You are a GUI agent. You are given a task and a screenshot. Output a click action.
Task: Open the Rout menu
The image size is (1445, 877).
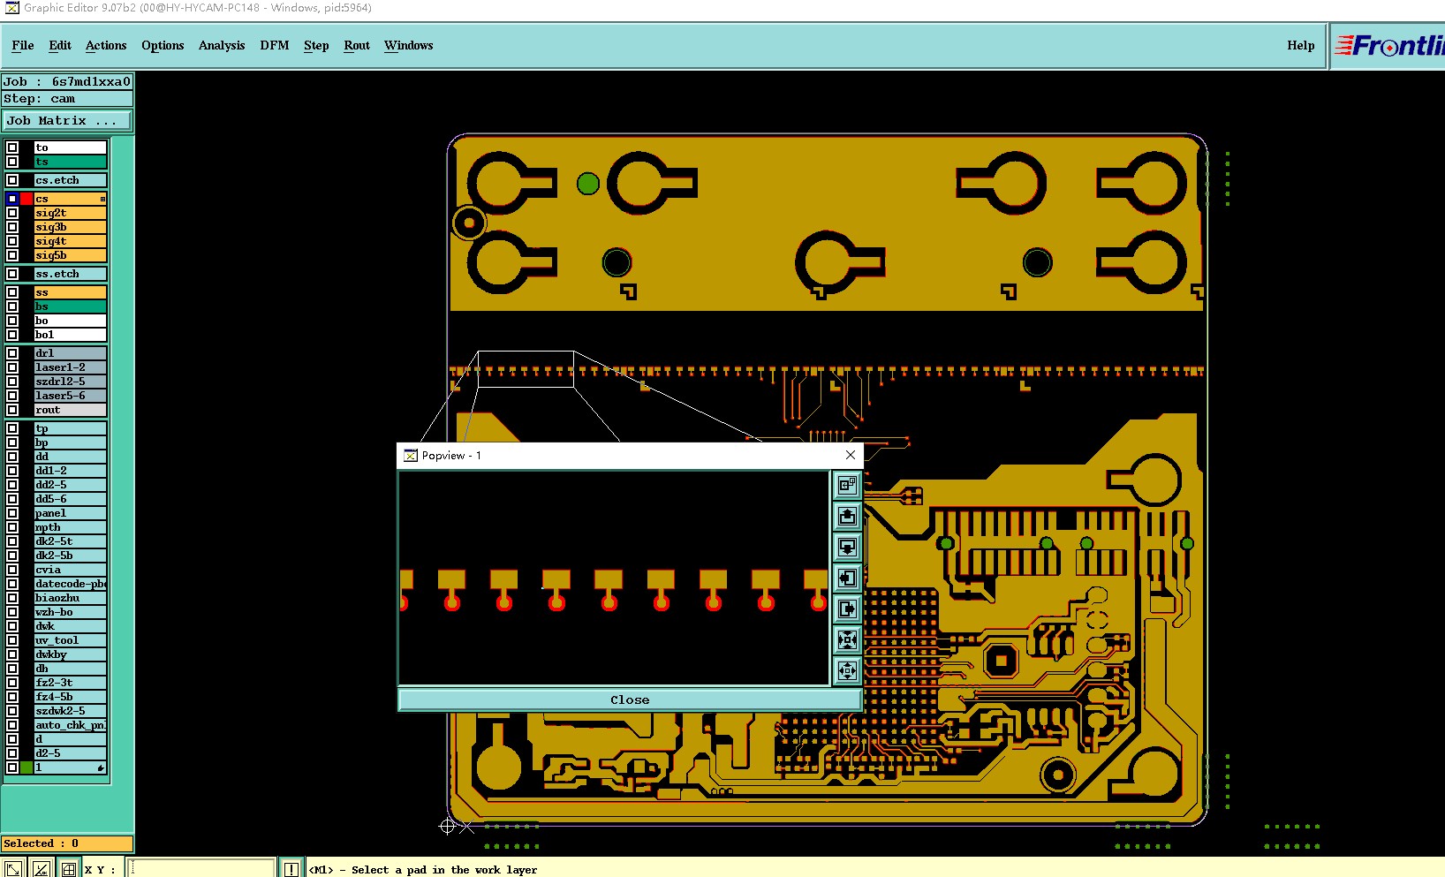click(x=357, y=45)
